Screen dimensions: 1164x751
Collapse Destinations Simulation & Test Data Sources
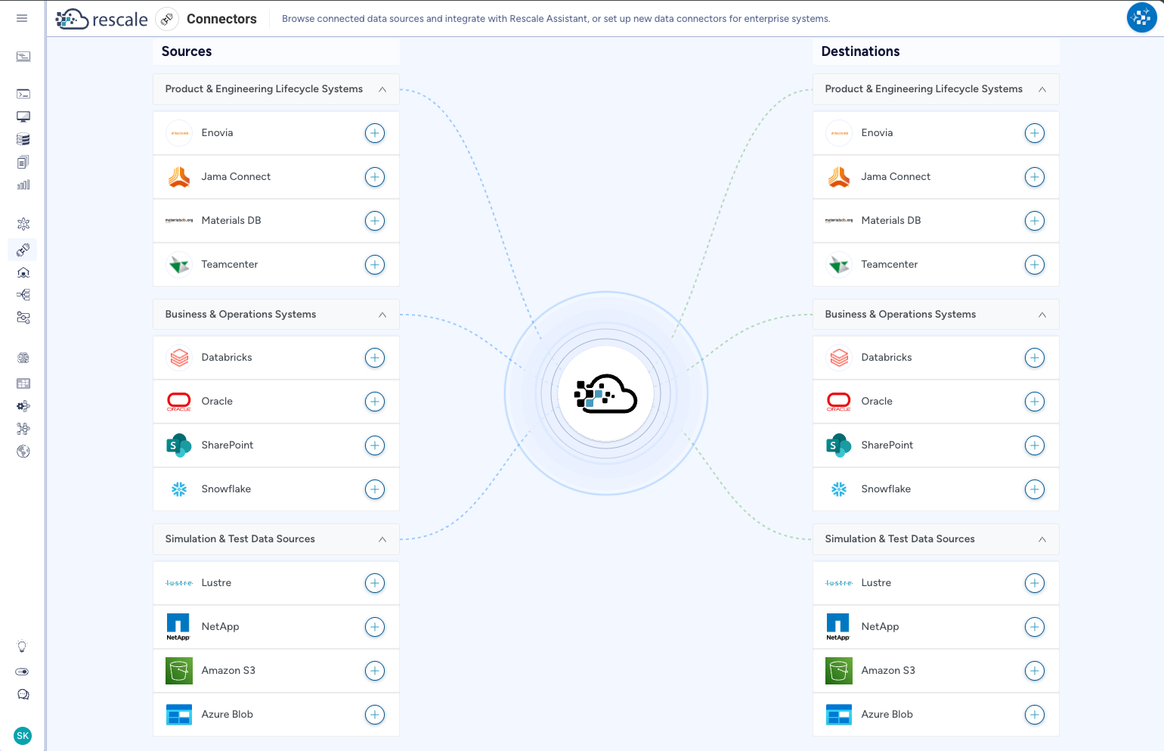1042,539
